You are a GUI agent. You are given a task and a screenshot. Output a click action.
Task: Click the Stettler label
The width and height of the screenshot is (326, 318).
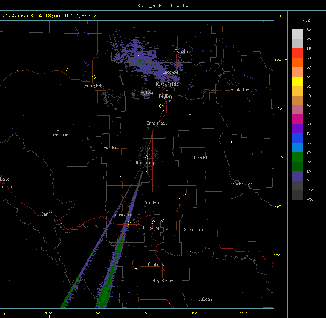point(240,90)
